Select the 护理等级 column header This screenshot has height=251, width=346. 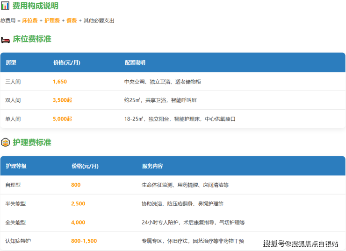[x=16, y=166]
